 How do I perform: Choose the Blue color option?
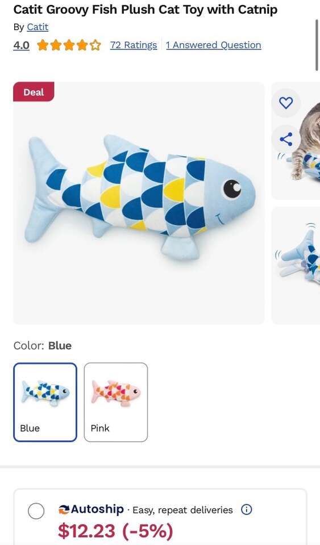tap(45, 402)
